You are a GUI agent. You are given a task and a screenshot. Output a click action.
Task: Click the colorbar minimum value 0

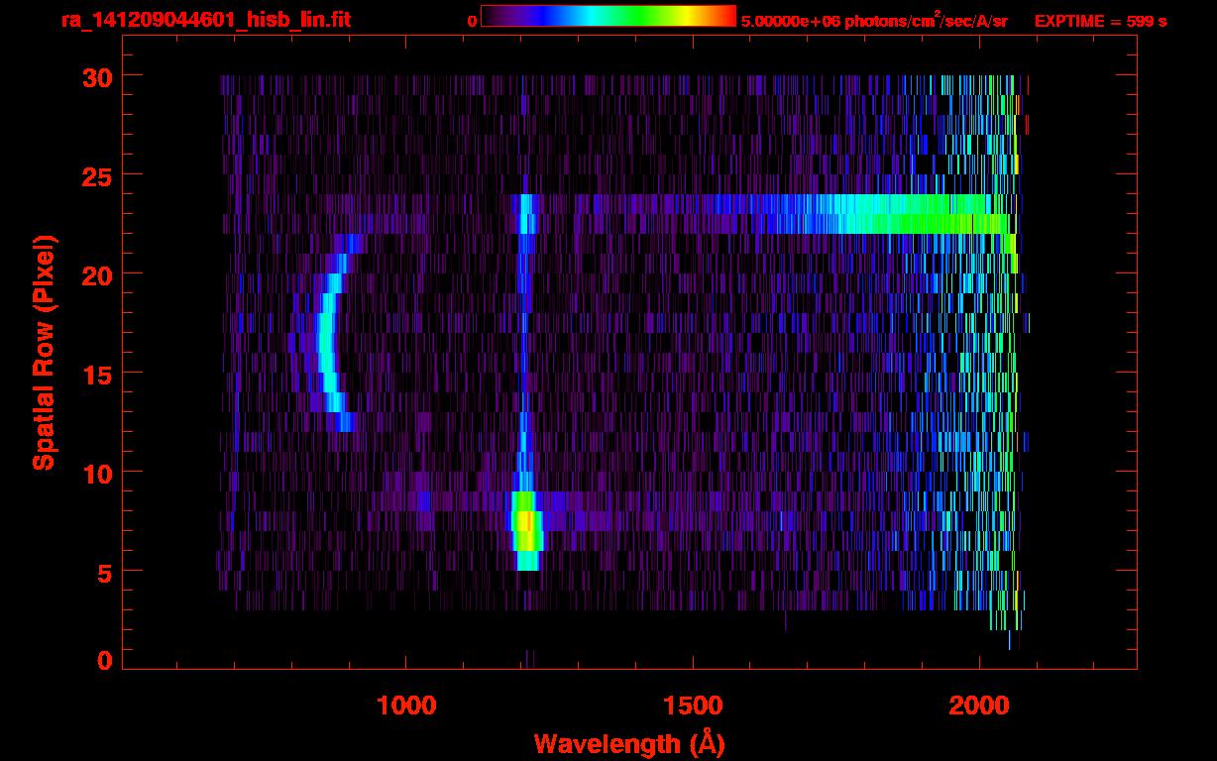click(472, 20)
